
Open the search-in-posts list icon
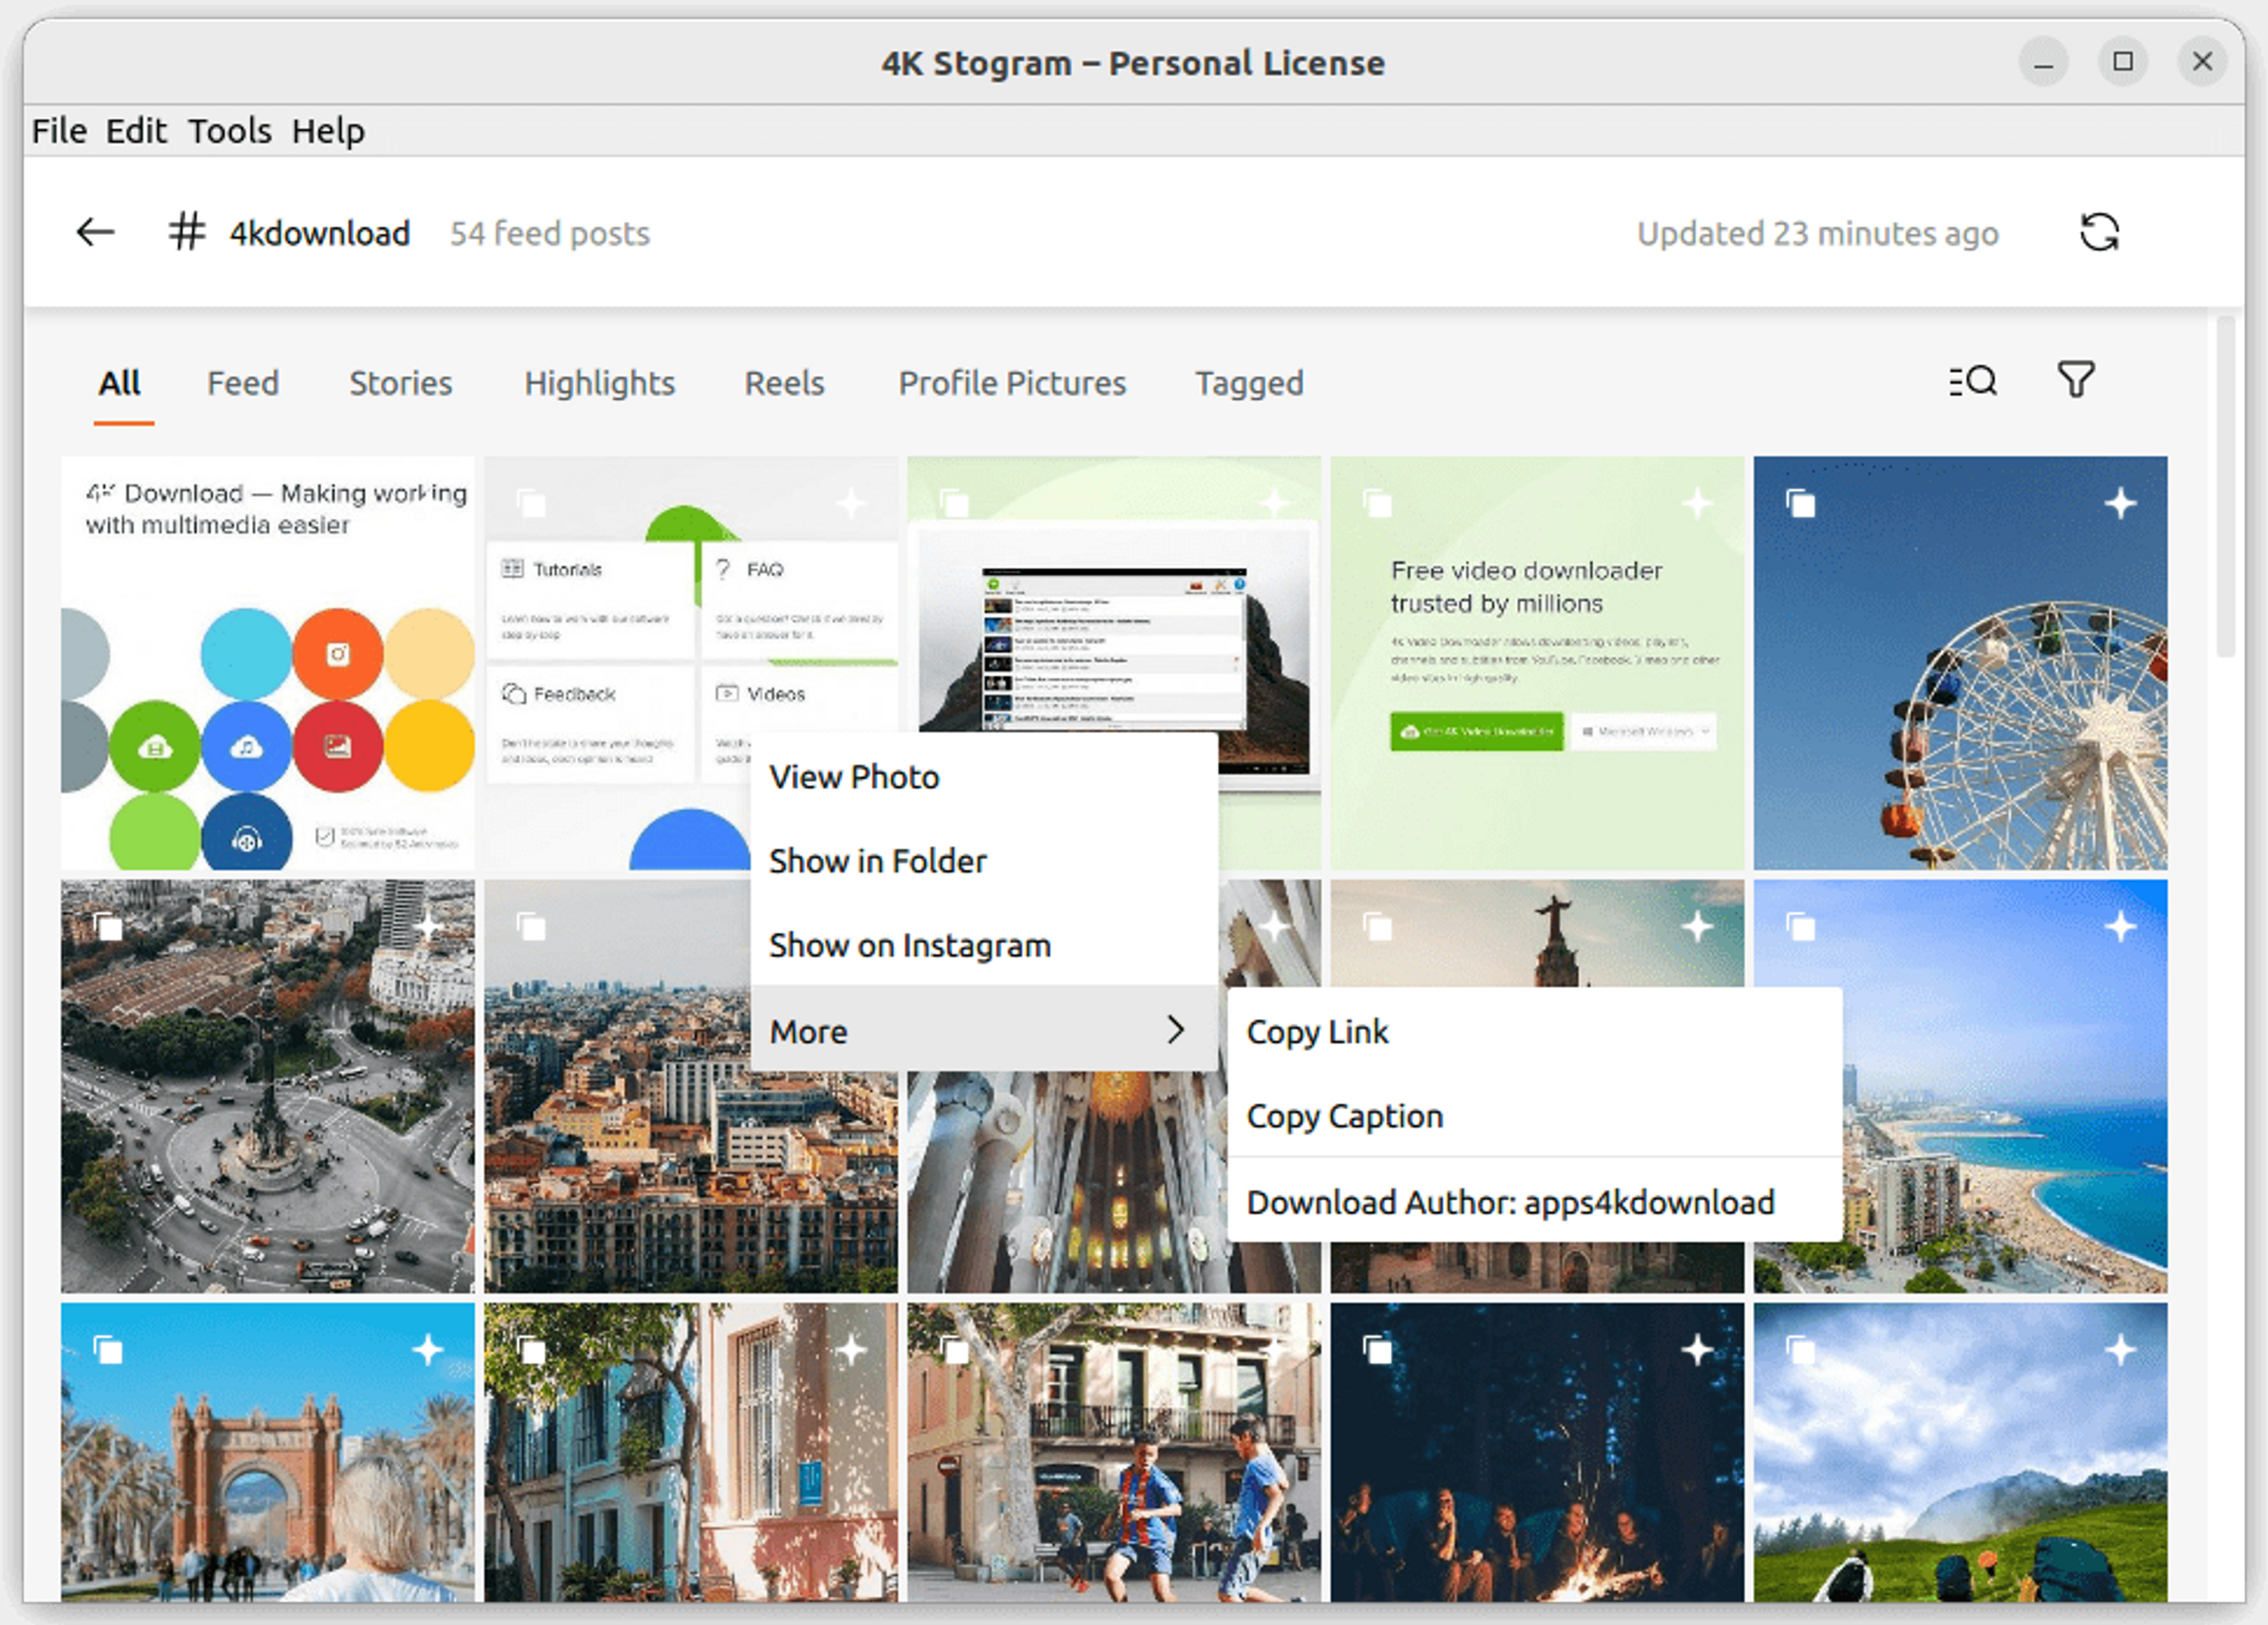[1972, 381]
